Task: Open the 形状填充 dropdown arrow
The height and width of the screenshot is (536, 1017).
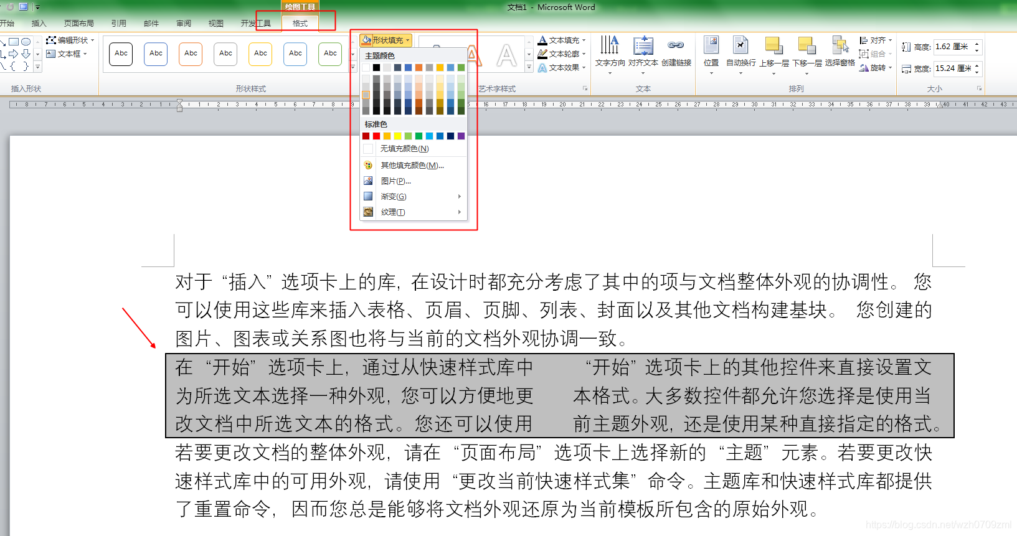Action: (408, 40)
